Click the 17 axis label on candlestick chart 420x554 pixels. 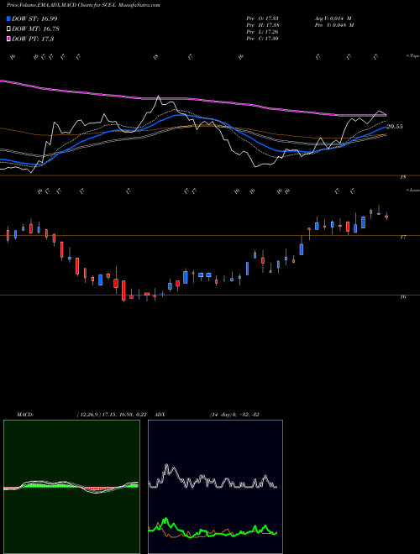coord(403,237)
